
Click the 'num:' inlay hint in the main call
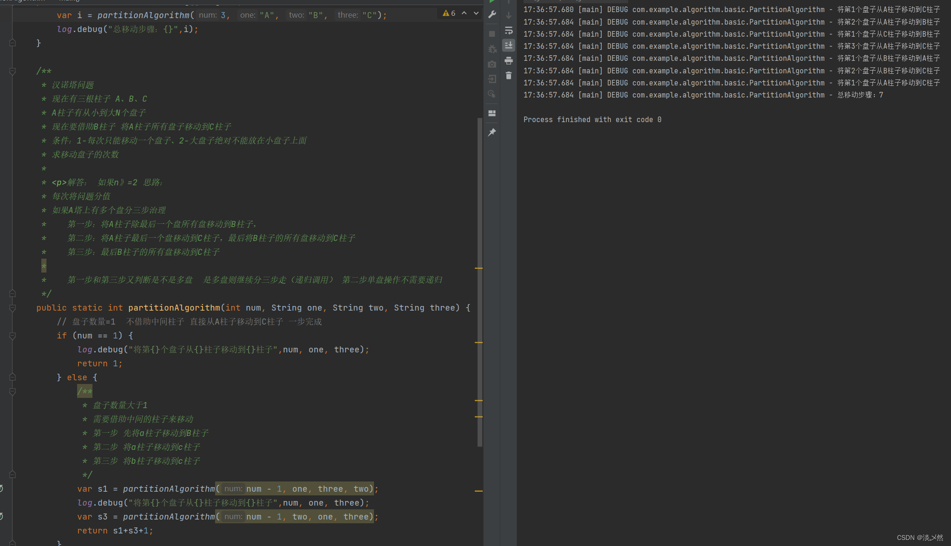pyautogui.click(x=208, y=15)
